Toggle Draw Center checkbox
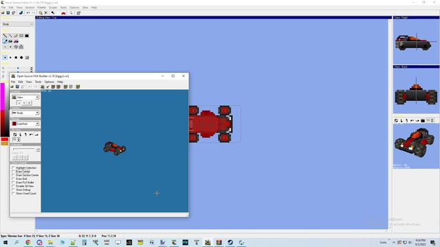Viewport: 440px width, 247px height. [x=13, y=172]
